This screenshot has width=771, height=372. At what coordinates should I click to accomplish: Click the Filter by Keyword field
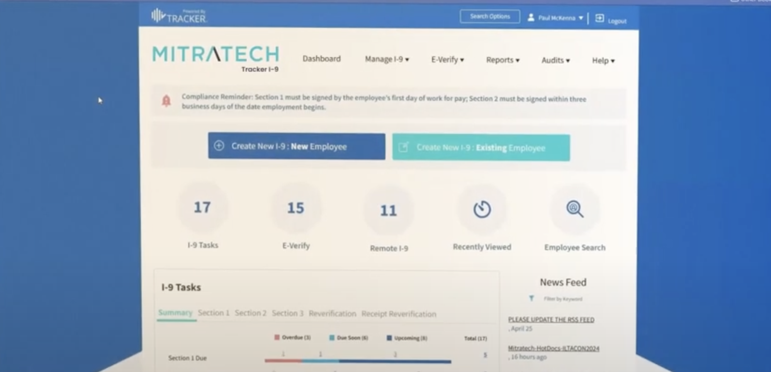point(563,299)
